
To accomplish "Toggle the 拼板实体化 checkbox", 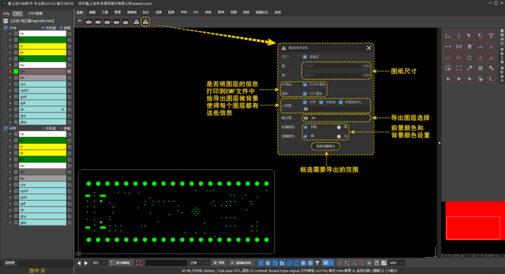I will 341,102.
